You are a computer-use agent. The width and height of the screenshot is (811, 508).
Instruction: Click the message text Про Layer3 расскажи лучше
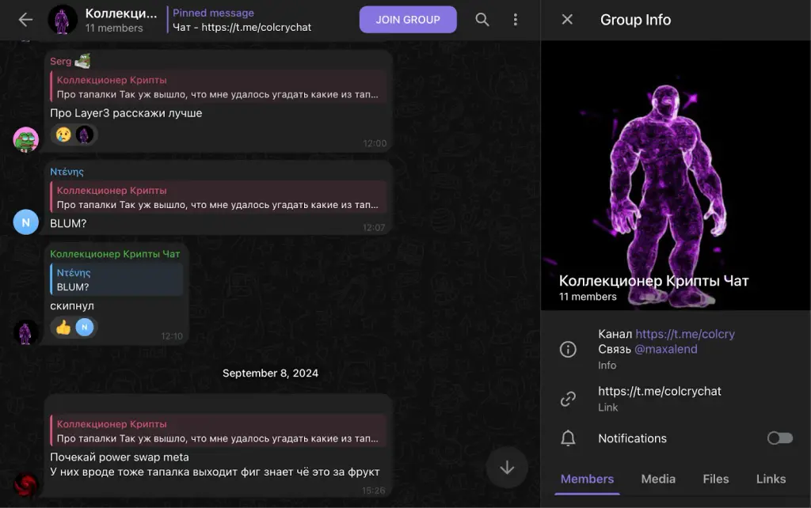pos(126,113)
